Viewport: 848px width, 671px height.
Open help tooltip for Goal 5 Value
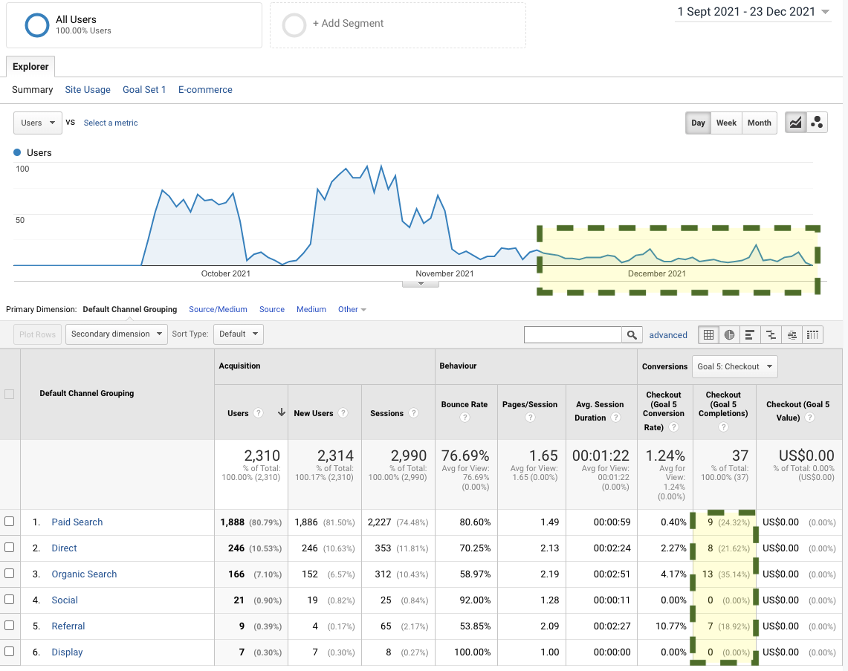809,418
